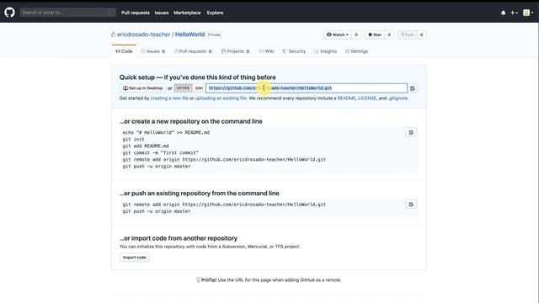539x303 pixels.
Task: Star the repository
Action: [374, 35]
